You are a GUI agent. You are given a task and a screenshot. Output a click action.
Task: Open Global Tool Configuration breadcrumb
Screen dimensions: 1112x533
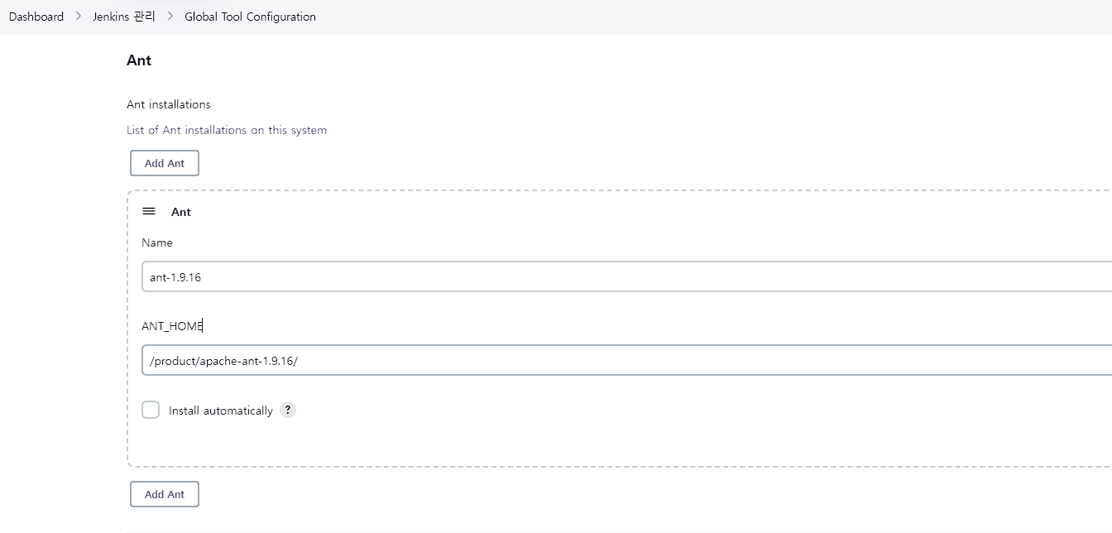pos(250,17)
